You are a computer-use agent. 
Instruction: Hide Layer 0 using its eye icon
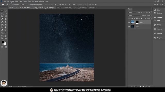[x=129, y=22]
